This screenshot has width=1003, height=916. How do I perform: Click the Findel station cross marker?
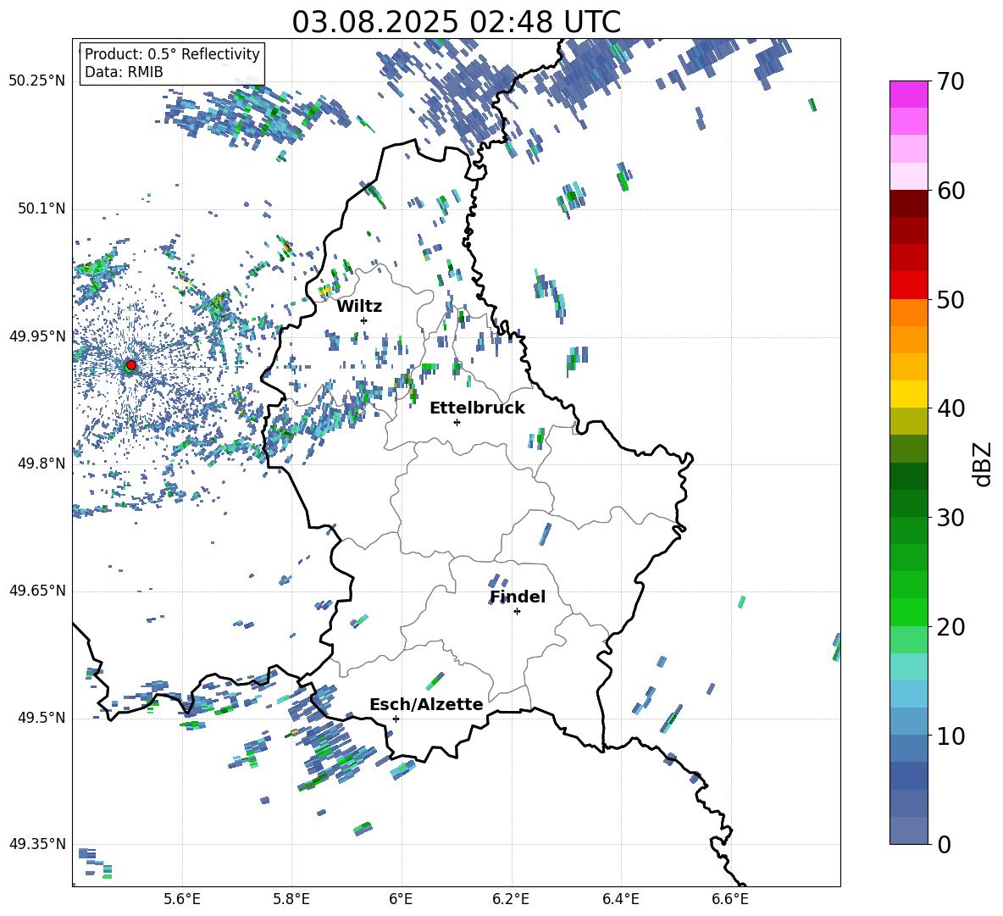517,612
